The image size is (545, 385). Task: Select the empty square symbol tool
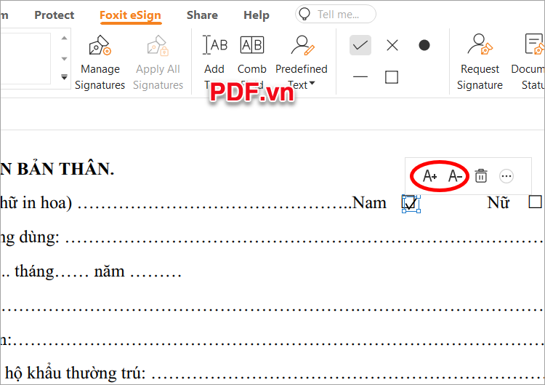392,76
